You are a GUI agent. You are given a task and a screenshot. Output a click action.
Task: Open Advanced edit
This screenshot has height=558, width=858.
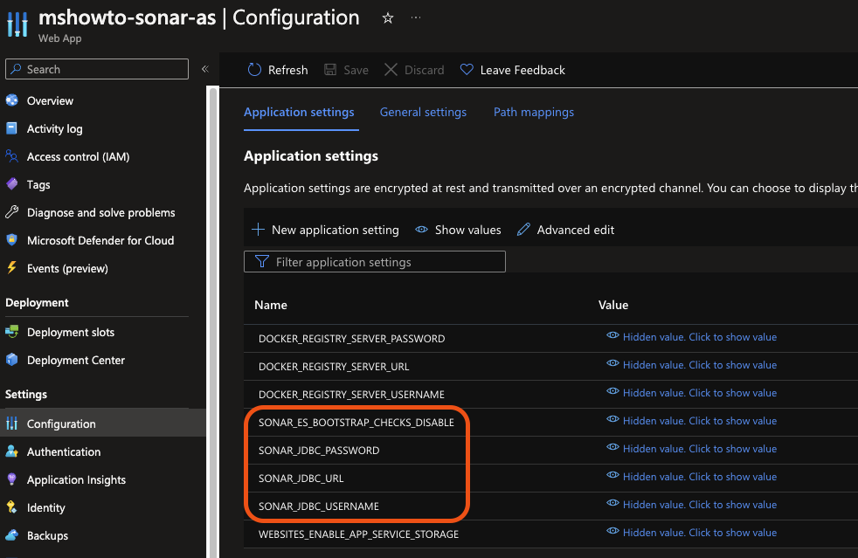click(566, 230)
